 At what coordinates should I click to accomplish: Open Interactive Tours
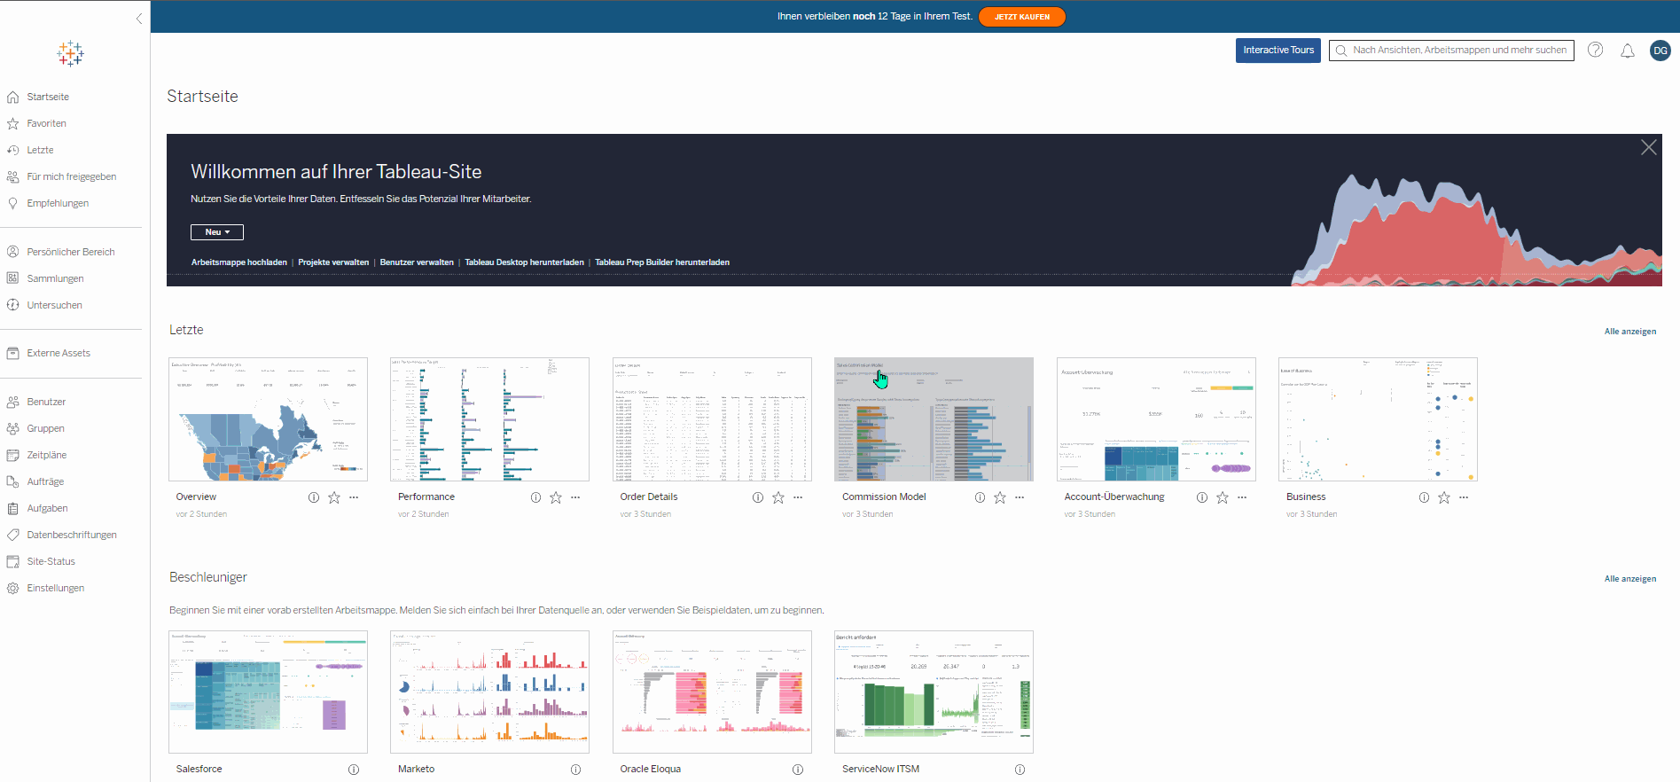click(x=1278, y=51)
